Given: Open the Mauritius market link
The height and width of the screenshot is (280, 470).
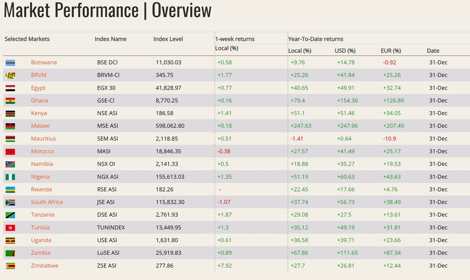Looking at the screenshot, I should (43, 138).
